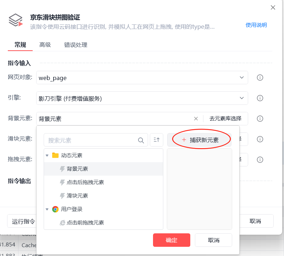Viewport: 284px width, 256px height.
Task: Click the lightning icon beside 背景元素 row
Action: coord(62,169)
